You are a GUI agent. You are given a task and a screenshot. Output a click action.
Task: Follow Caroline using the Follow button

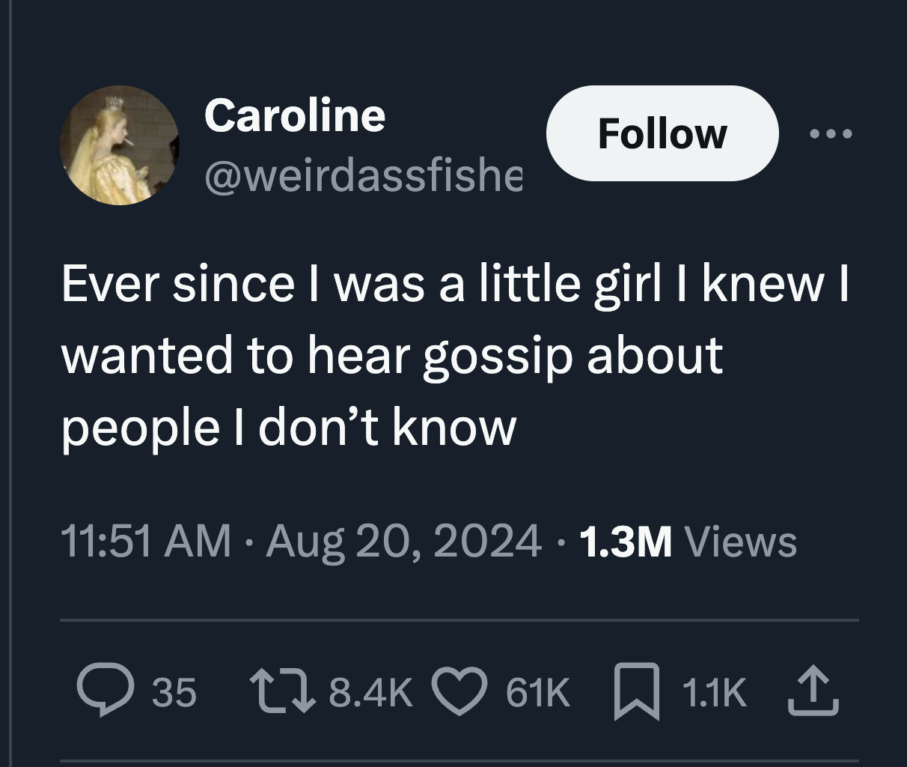click(662, 135)
